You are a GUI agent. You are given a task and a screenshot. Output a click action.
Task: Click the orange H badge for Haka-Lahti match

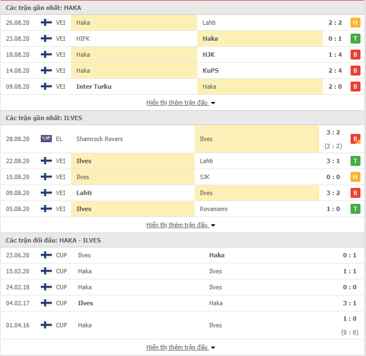pos(356,23)
